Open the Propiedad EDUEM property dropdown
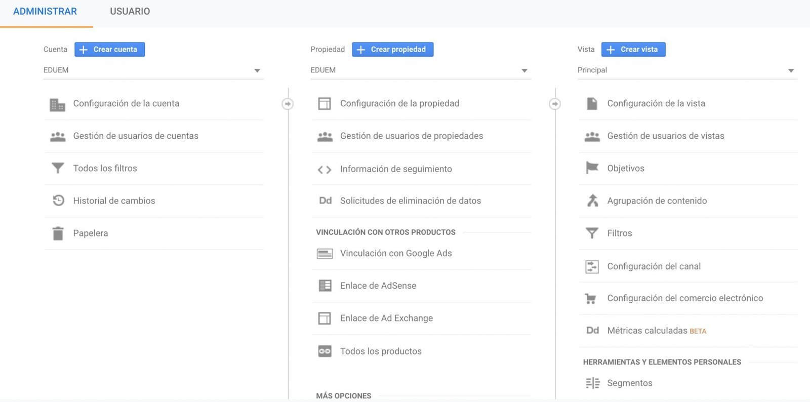The width and height of the screenshot is (810, 402). coord(421,70)
